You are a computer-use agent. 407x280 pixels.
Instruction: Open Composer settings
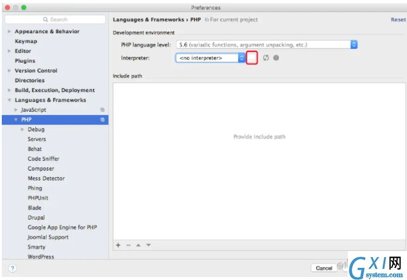coord(41,169)
